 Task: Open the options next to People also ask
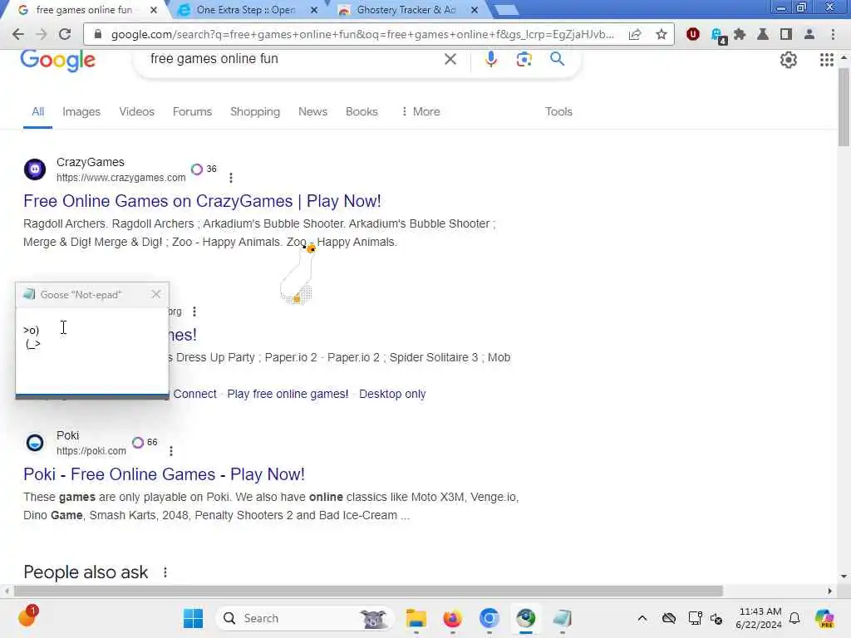click(x=165, y=572)
